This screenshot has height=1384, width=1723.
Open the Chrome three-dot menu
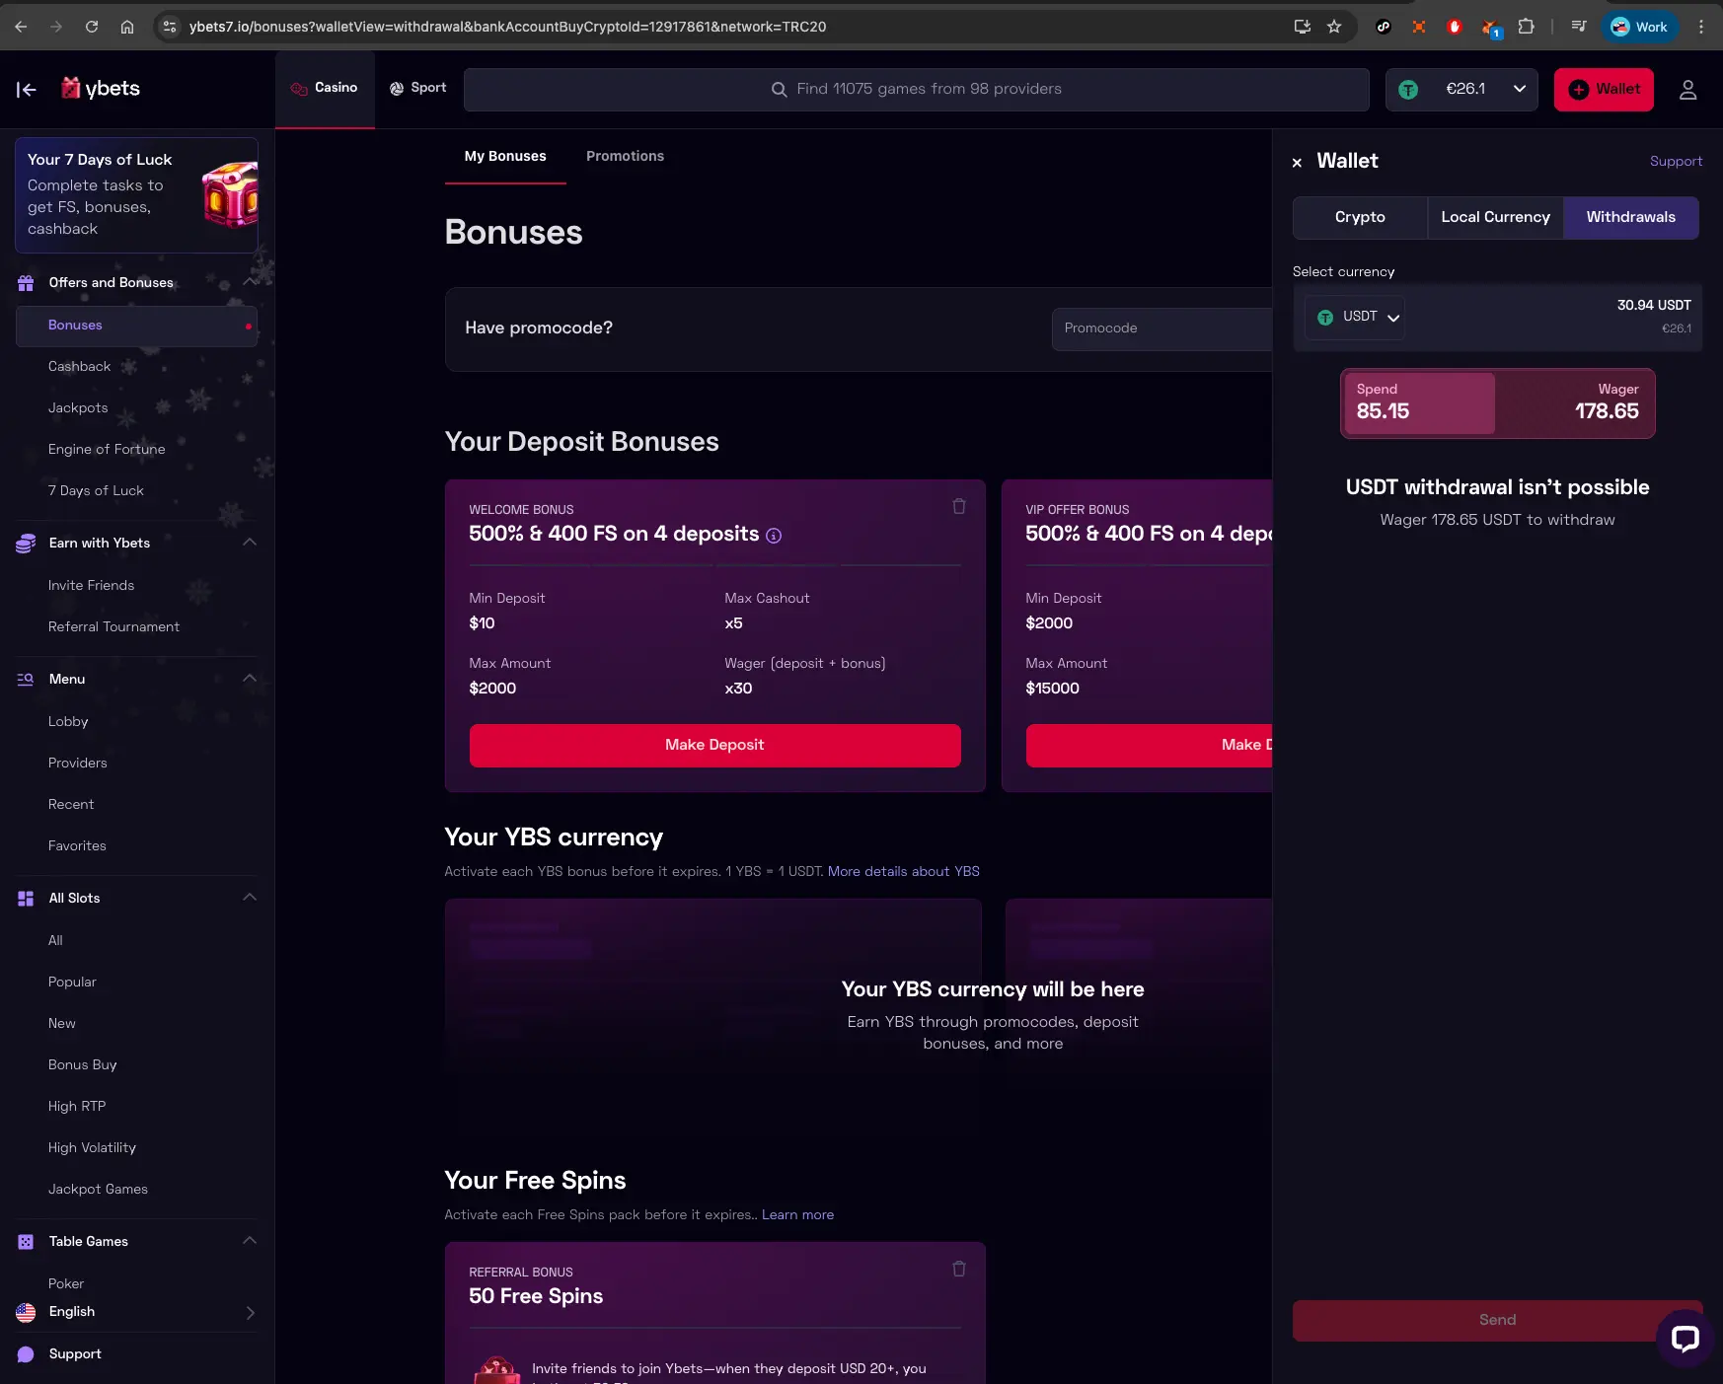tap(1701, 27)
